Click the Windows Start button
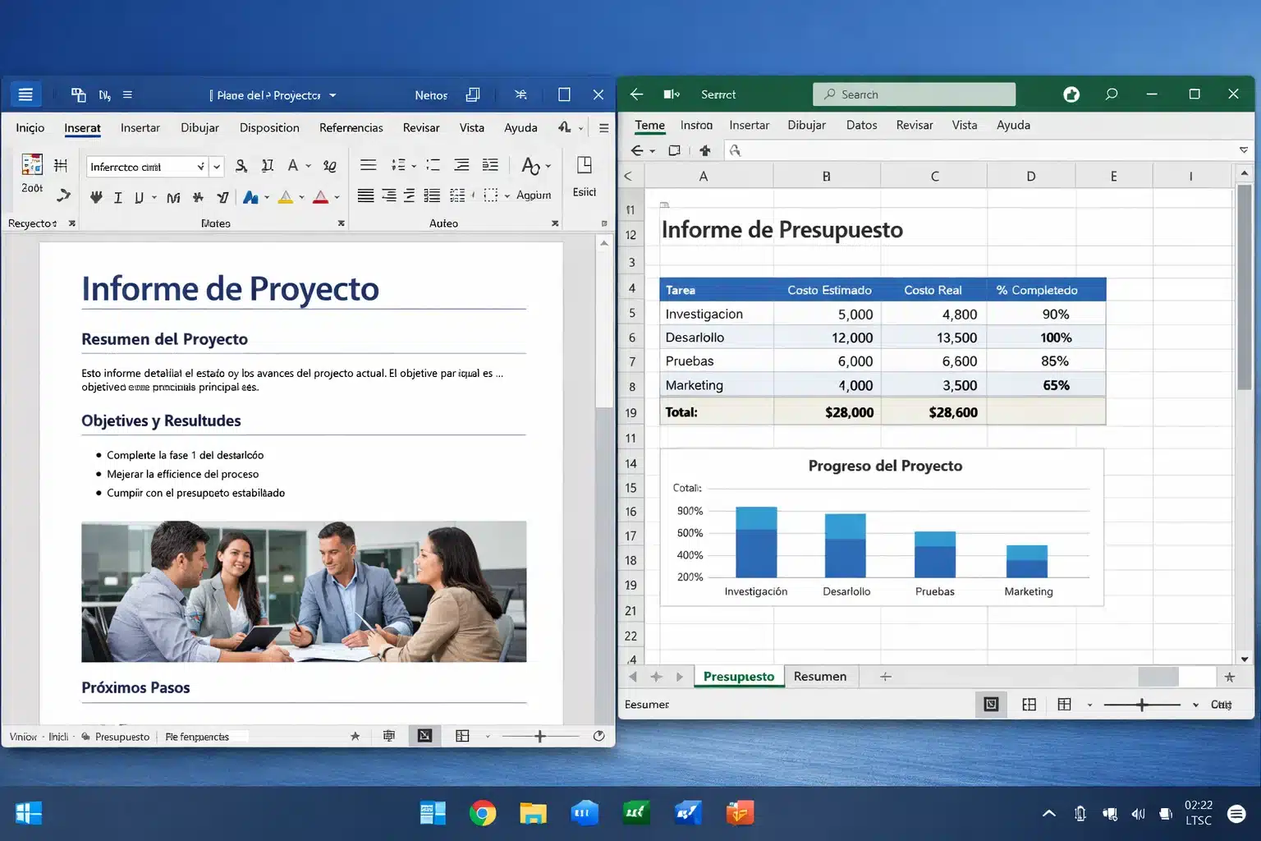Viewport: 1261px width, 841px height. tap(28, 813)
